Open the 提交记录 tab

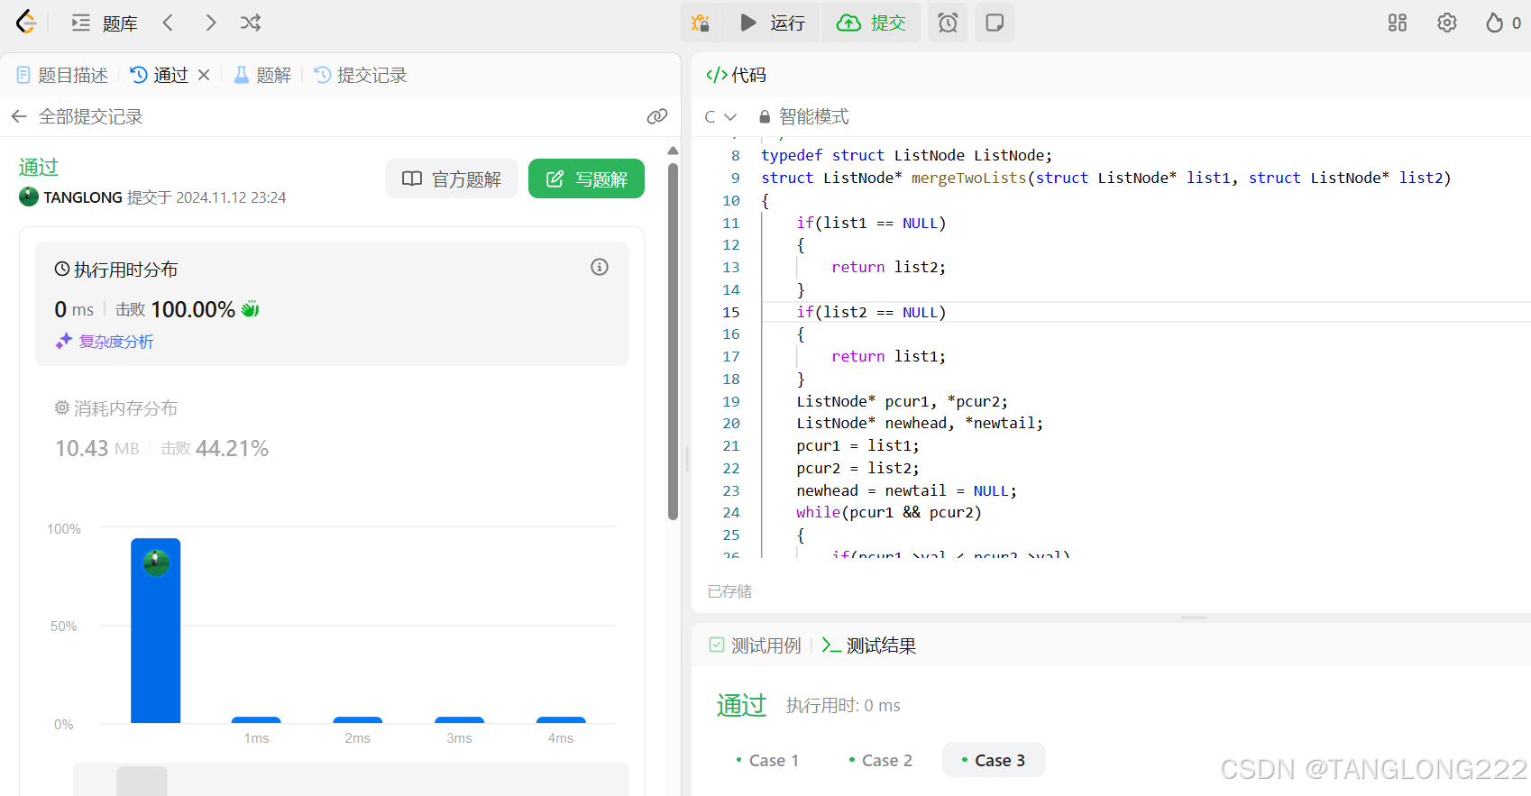pyautogui.click(x=361, y=75)
